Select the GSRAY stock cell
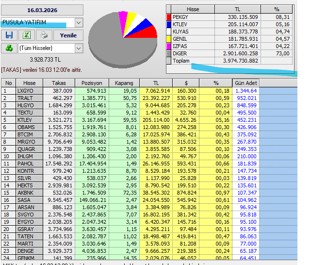 30,229
